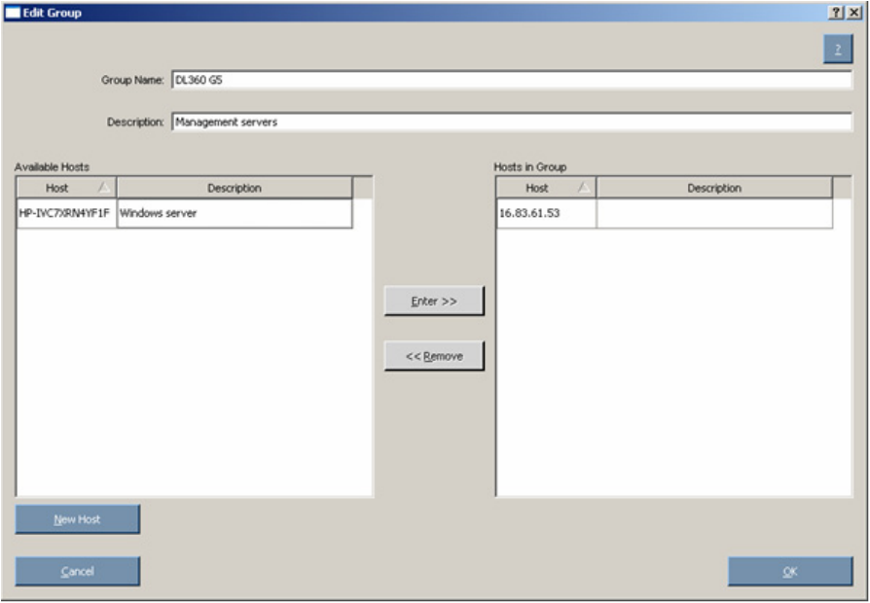
Task: Sort Available Hosts by Host column
Action: pos(66,188)
